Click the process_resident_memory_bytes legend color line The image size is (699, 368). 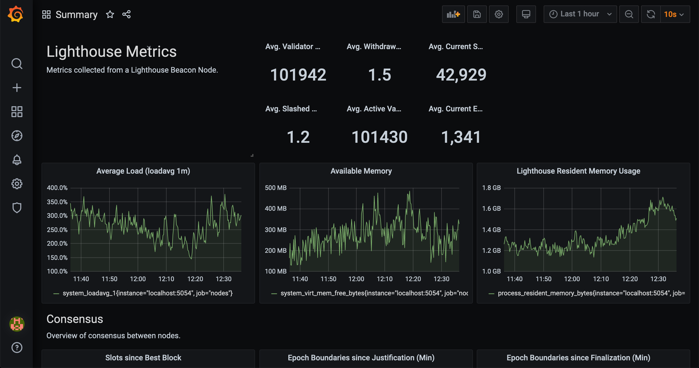pos(491,294)
